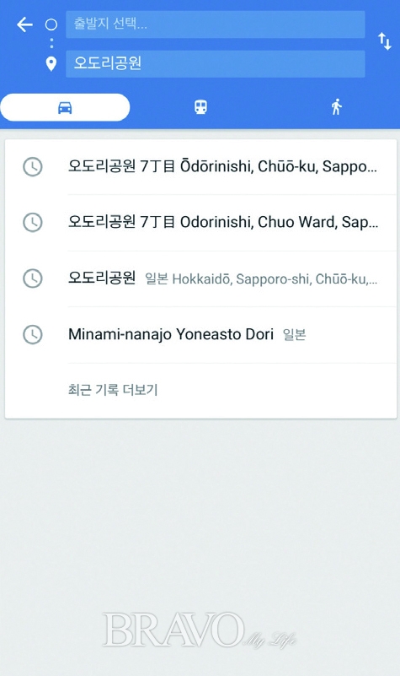Tap the back arrow icon

tap(24, 24)
